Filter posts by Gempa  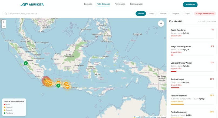click(x=163, y=14)
